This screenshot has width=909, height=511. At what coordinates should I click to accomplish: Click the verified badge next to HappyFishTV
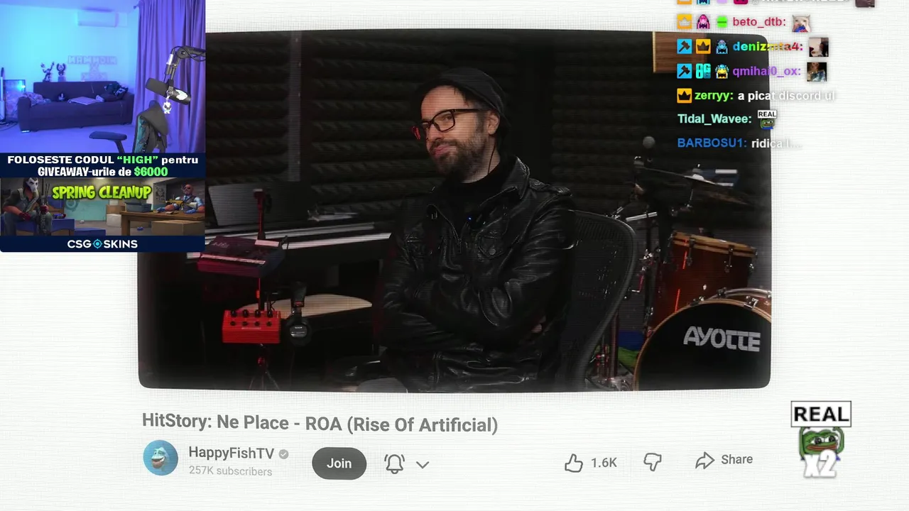click(283, 454)
